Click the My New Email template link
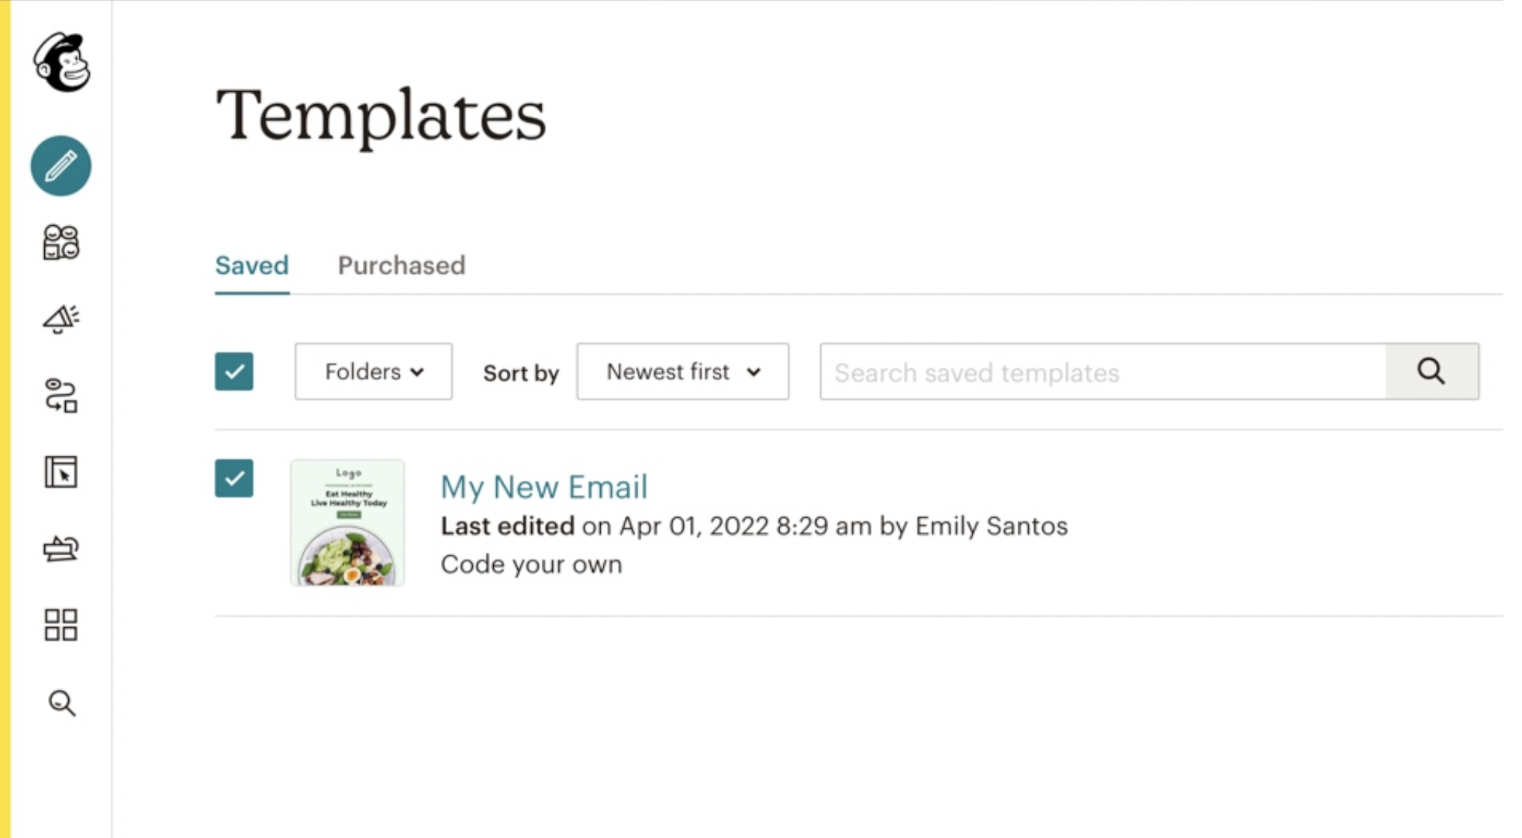1522x838 pixels. tap(544, 485)
